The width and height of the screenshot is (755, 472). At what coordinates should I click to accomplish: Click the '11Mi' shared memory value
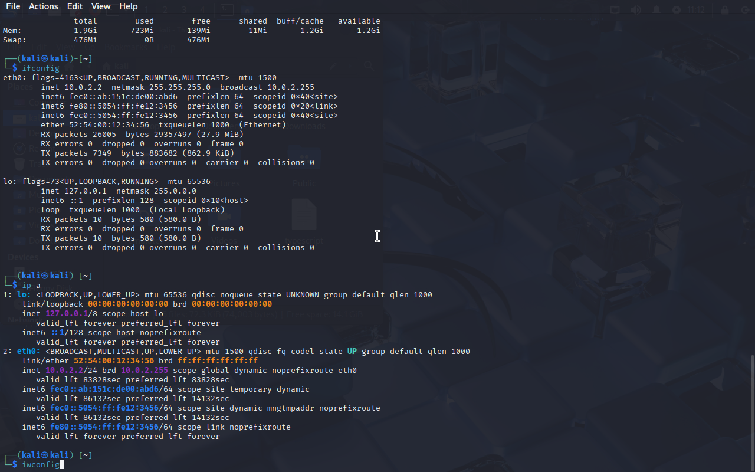258,31
